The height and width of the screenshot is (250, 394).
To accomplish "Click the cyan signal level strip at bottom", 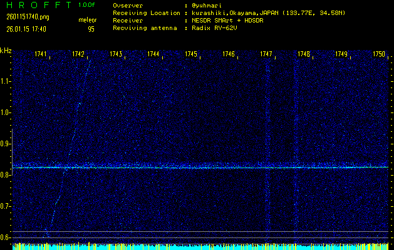I will tap(200, 247).
